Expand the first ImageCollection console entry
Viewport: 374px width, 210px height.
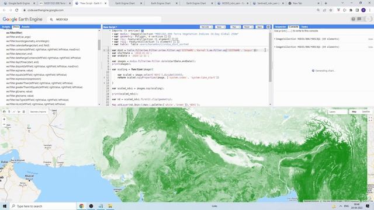click(275, 39)
